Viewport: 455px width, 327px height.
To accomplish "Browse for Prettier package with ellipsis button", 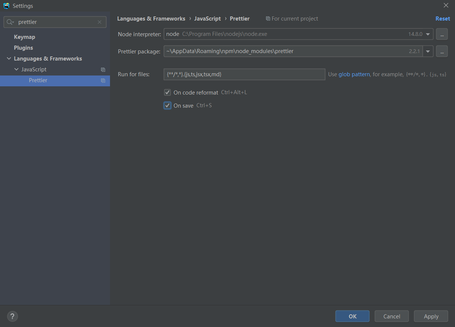I will [442, 51].
